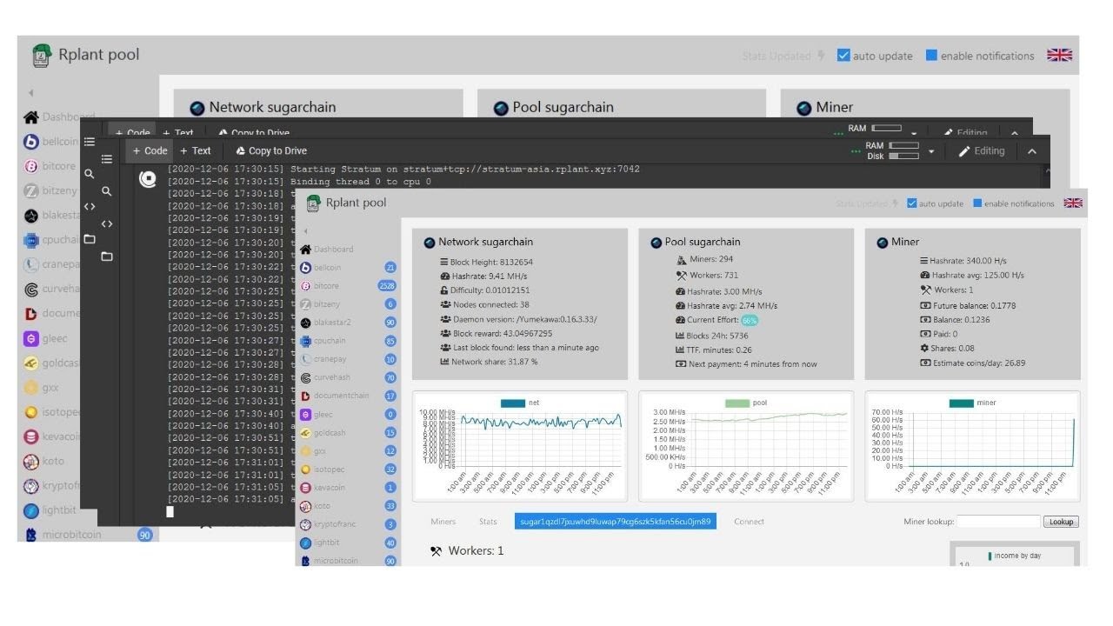The width and height of the screenshot is (1113, 626).
Task: Switch to Connect tab
Action: 749,522
